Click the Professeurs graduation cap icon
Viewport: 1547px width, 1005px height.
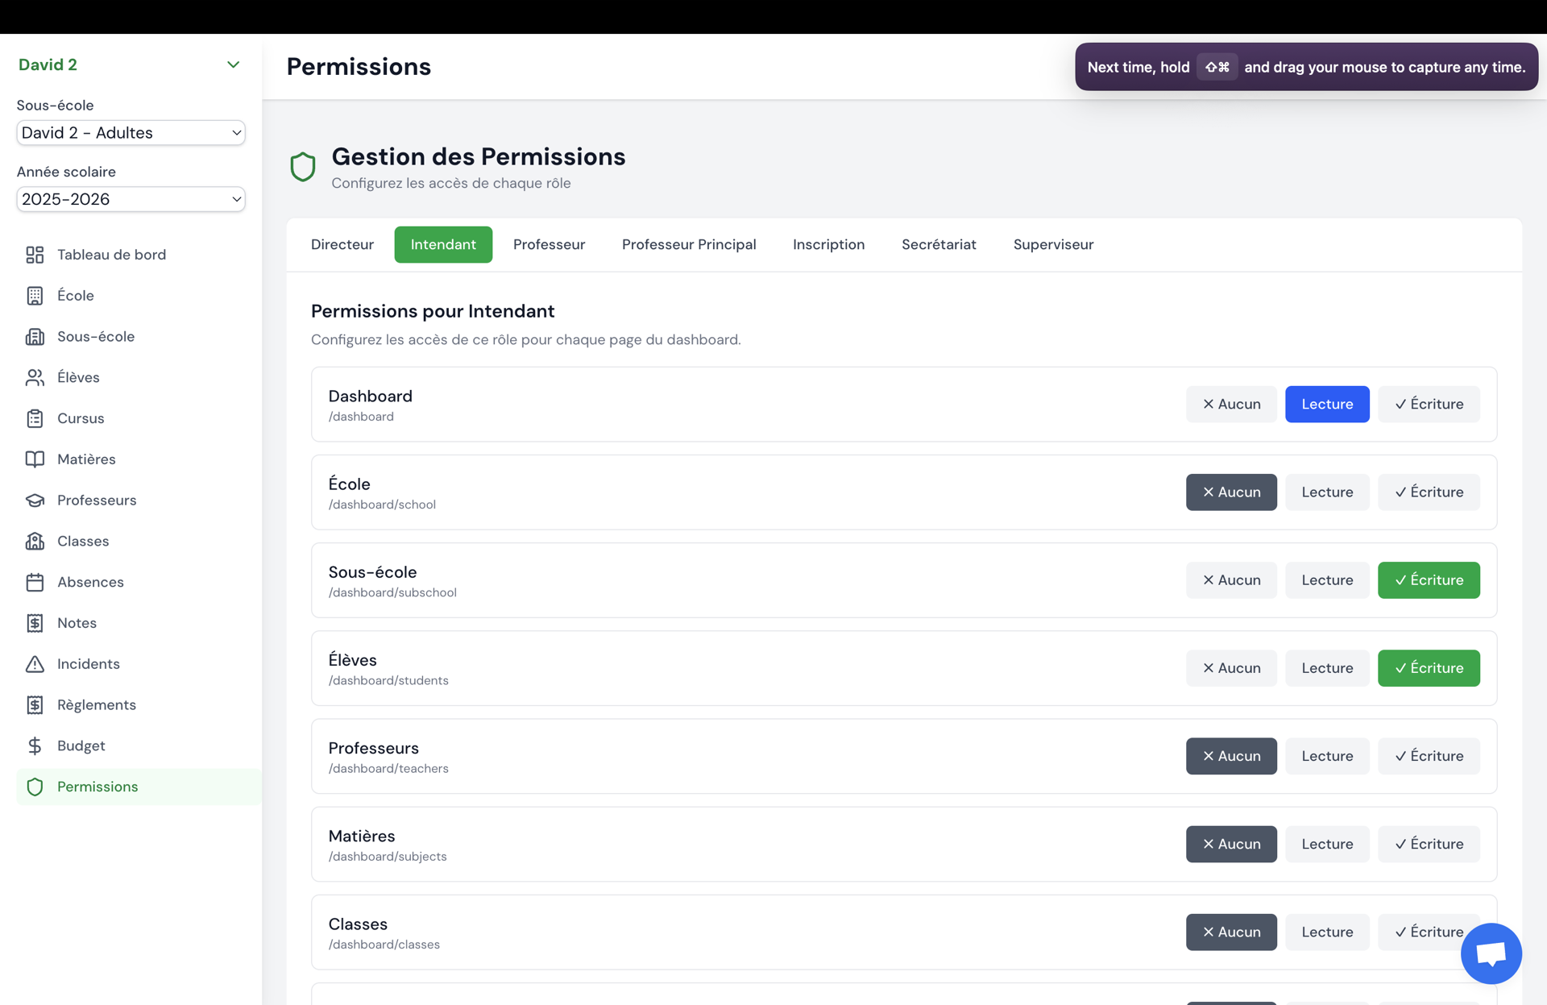point(35,500)
